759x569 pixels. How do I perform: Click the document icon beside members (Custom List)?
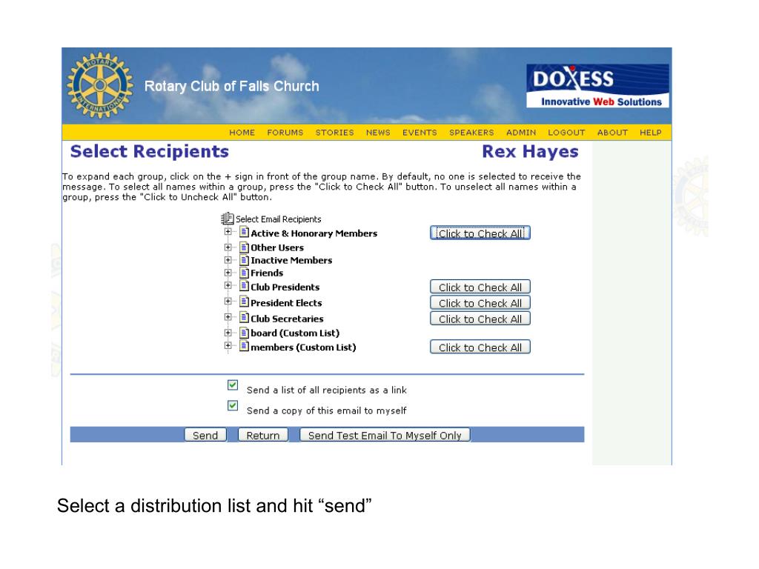(x=245, y=347)
